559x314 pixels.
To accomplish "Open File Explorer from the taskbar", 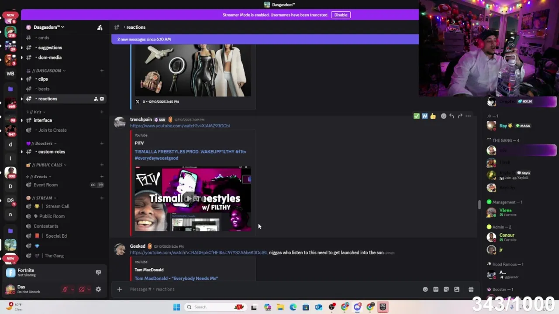I will [280, 307].
